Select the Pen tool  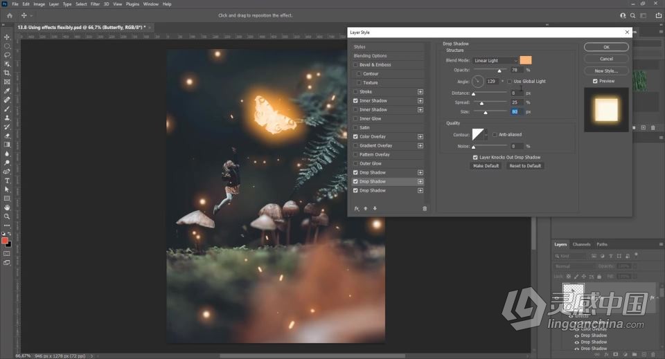point(7,172)
